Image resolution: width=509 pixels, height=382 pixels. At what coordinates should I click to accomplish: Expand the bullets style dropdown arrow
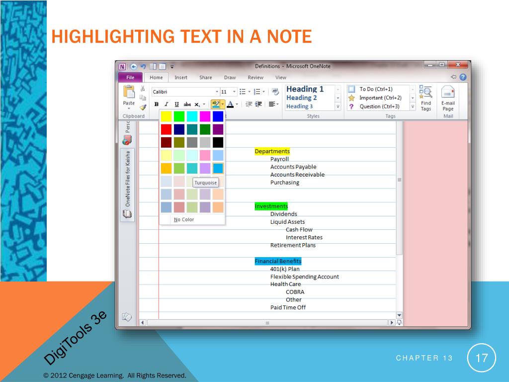click(x=249, y=92)
